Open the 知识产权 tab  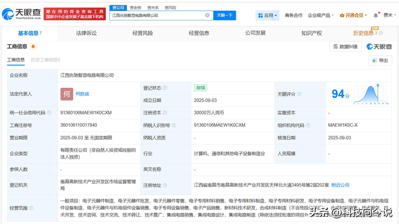(x=312, y=33)
